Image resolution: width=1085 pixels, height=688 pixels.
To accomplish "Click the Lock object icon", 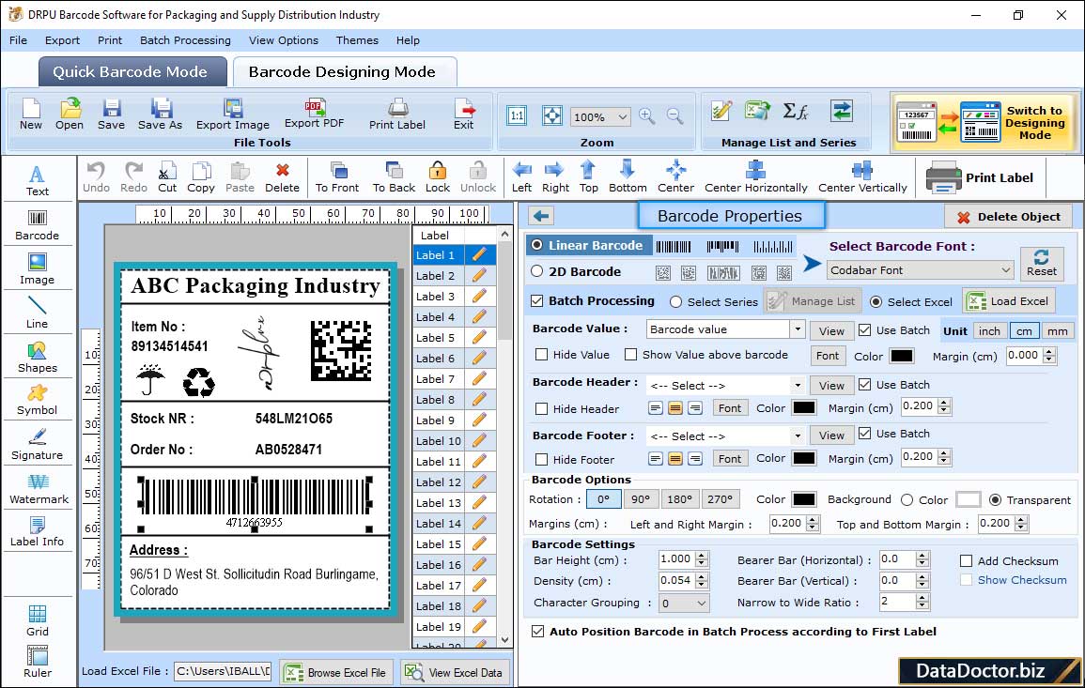I will click(x=438, y=177).
